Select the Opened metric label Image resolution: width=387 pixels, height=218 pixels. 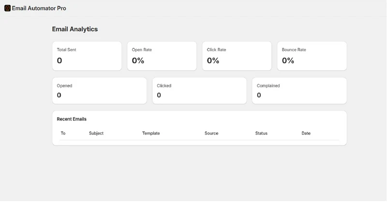point(64,86)
